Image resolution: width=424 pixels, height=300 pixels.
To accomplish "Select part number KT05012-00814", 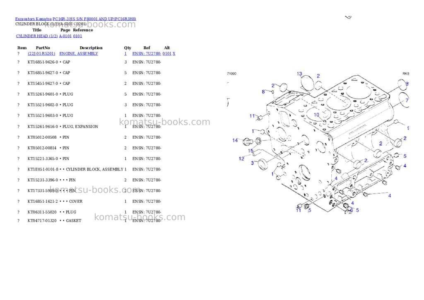I will tap(42, 148).
